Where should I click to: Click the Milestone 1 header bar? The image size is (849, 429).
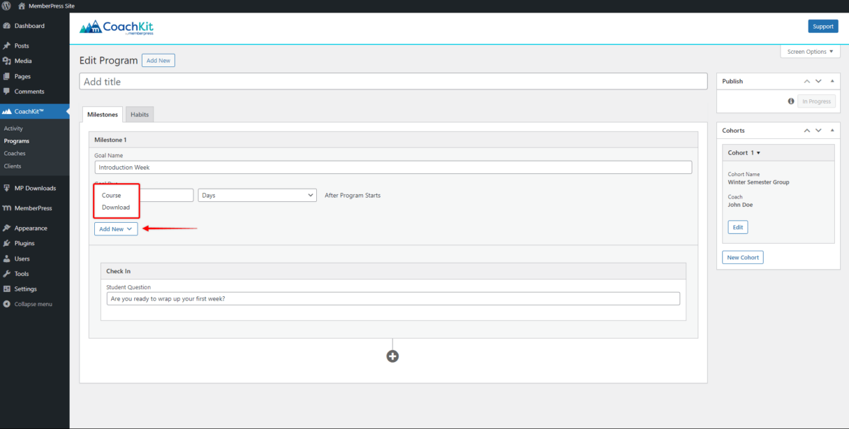point(393,140)
